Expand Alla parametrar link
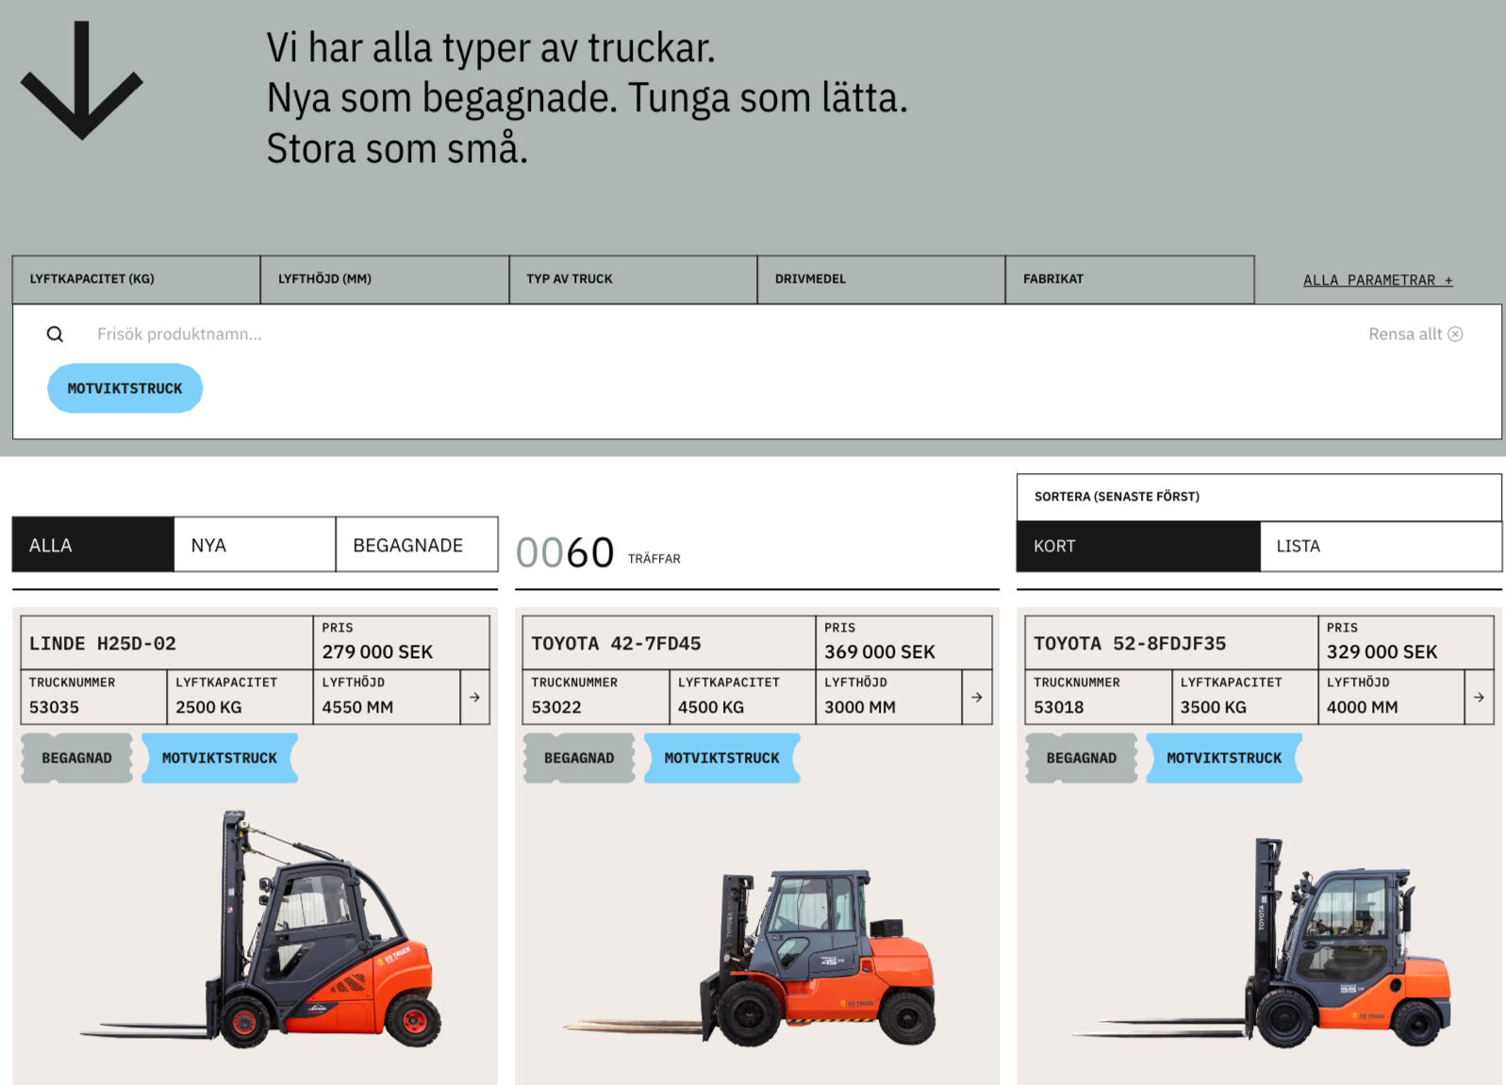 1378,280
